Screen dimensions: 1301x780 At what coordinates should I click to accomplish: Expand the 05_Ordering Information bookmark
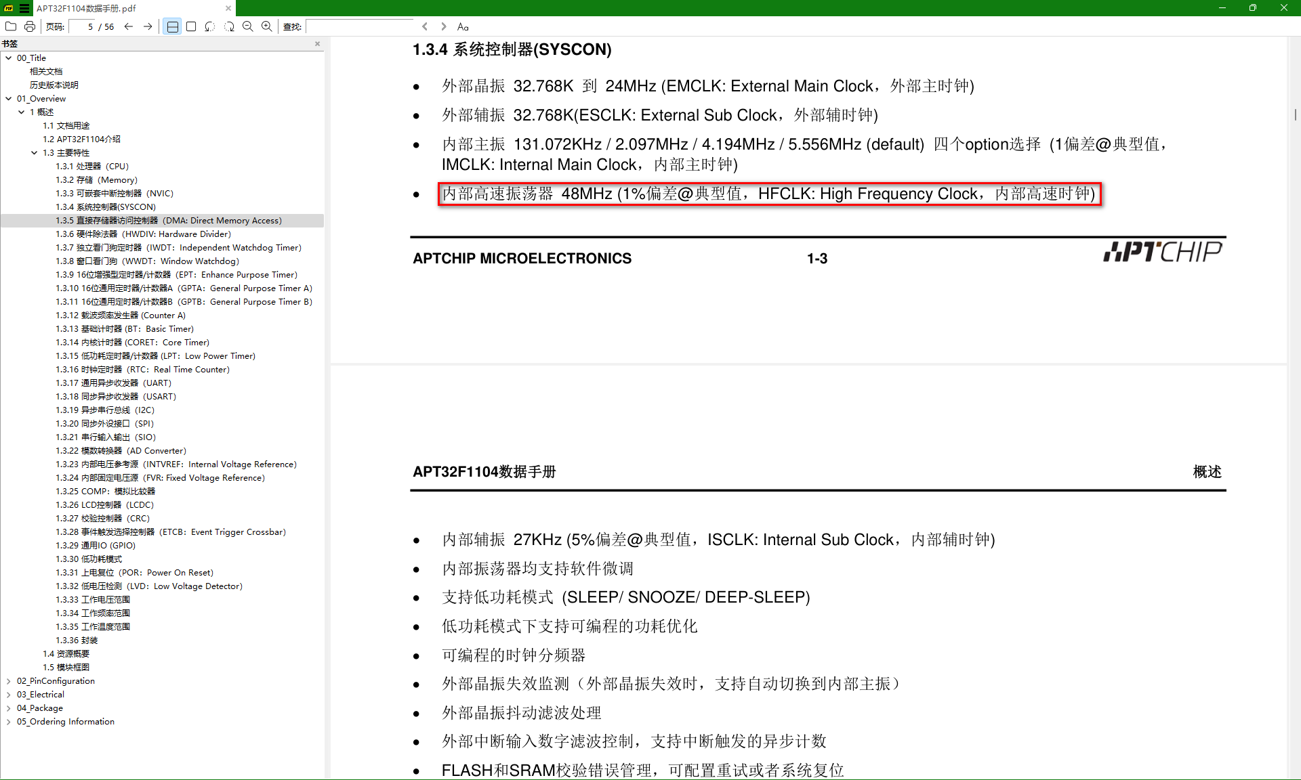(8, 722)
